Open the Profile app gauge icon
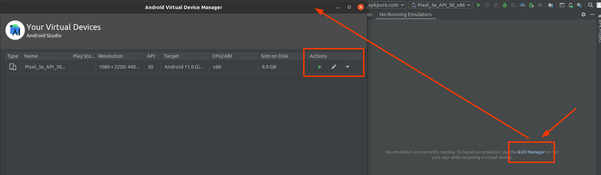Viewport: 601px width, 175px height. point(522,5)
